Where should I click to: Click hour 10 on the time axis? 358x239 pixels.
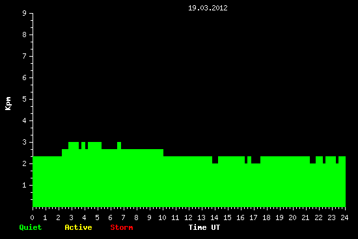[x=162, y=218]
